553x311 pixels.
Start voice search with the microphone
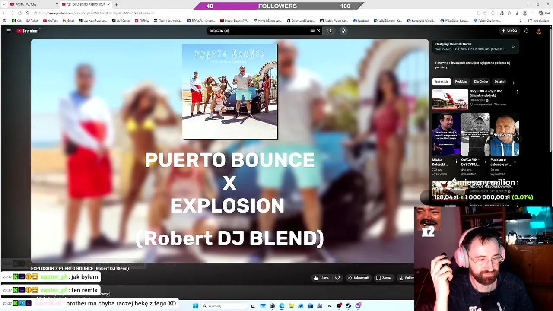click(343, 31)
